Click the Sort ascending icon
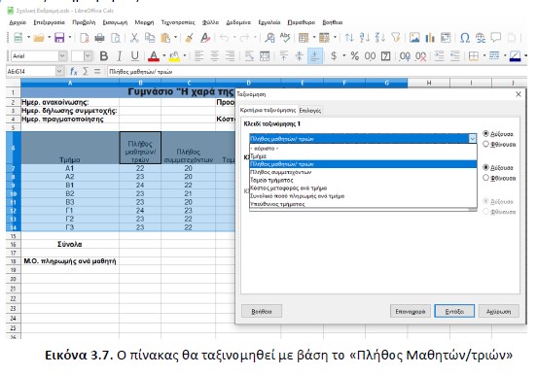Screen dimensions: 537x375 click(x=365, y=38)
